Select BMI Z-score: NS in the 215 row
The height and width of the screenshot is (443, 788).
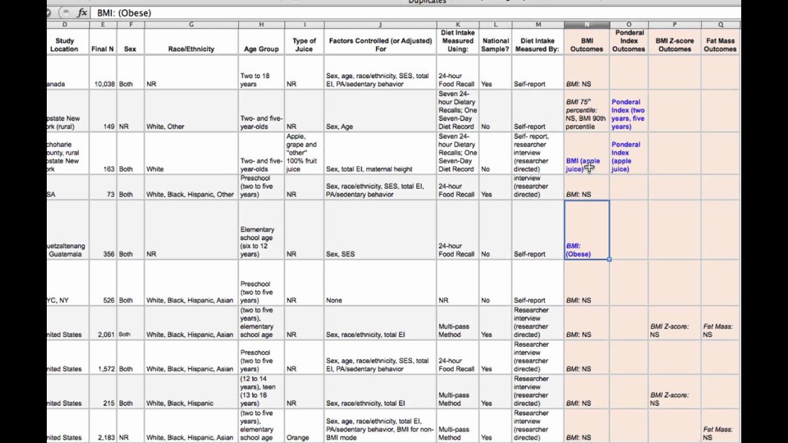point(674,393)
